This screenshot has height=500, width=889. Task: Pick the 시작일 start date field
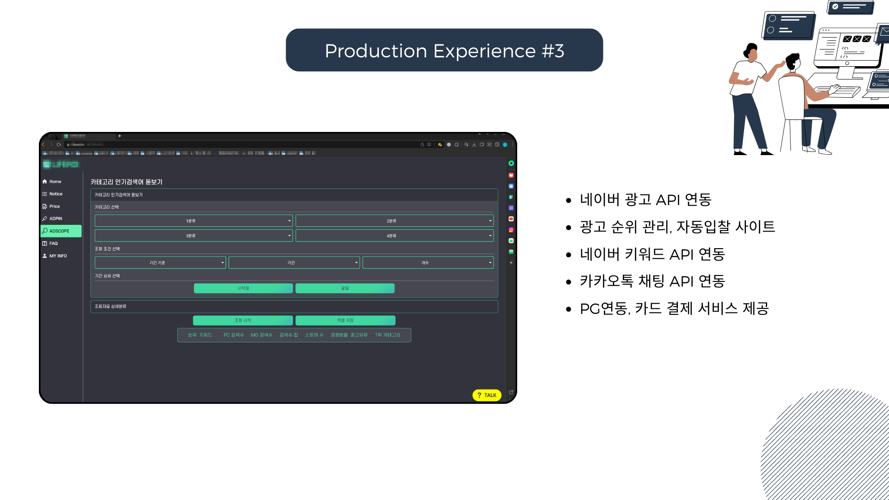click(243, 288)
